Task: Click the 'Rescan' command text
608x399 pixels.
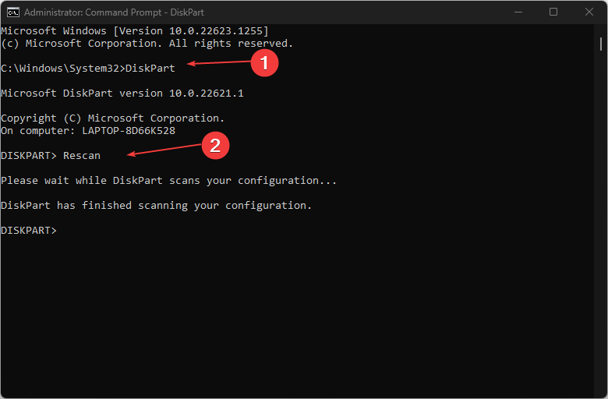Action: point(82,156)
